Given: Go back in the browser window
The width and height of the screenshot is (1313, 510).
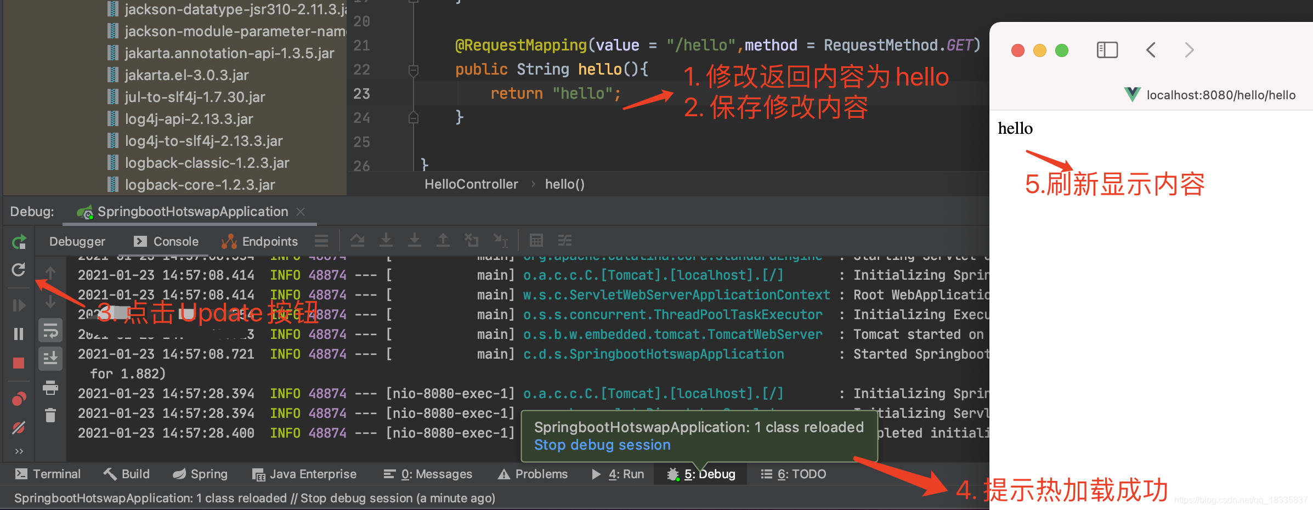Looking at the screenshot, I should [1151, 50].
